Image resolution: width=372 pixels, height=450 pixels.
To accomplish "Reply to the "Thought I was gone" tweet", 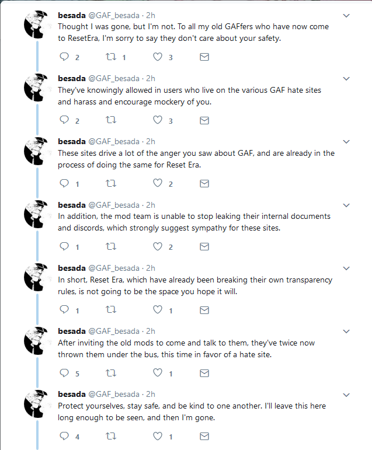I will tap(64, 57).
